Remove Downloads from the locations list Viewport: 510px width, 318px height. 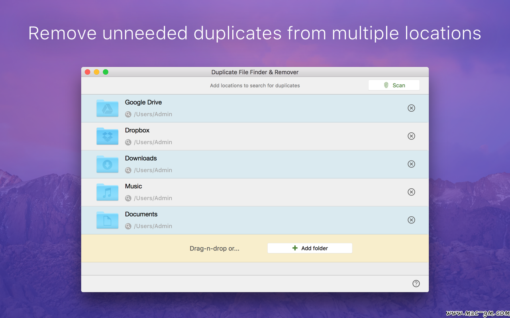click(x=411, y=164)
